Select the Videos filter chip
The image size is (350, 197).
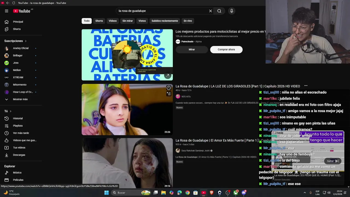click(113, 21)
